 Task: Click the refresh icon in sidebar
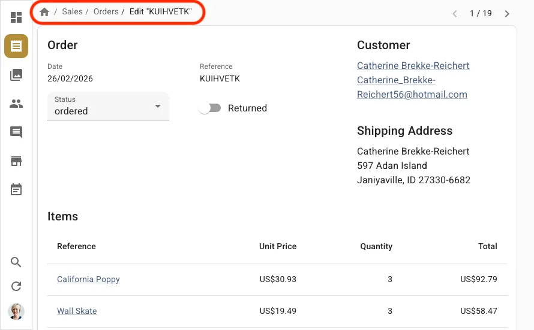click(x=16, y=286)
